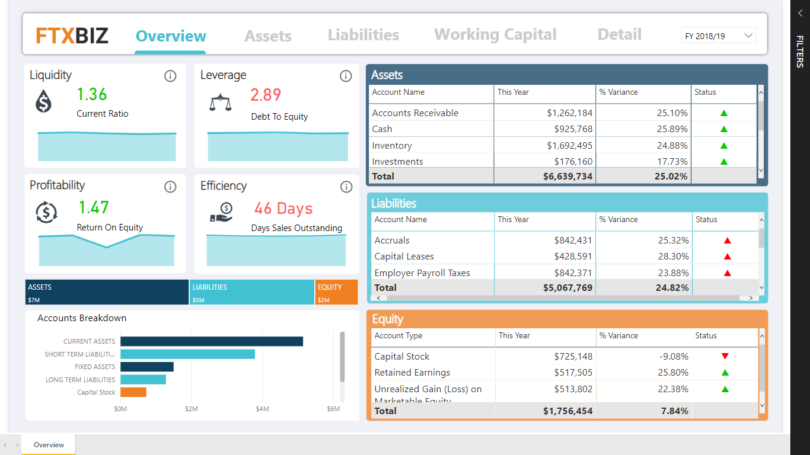
Task: Click red down arrow for Capital Stock
Action: [725, 357]
